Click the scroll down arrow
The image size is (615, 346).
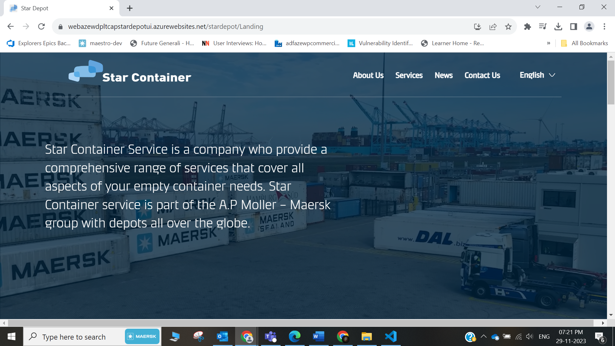coord(611,315)
